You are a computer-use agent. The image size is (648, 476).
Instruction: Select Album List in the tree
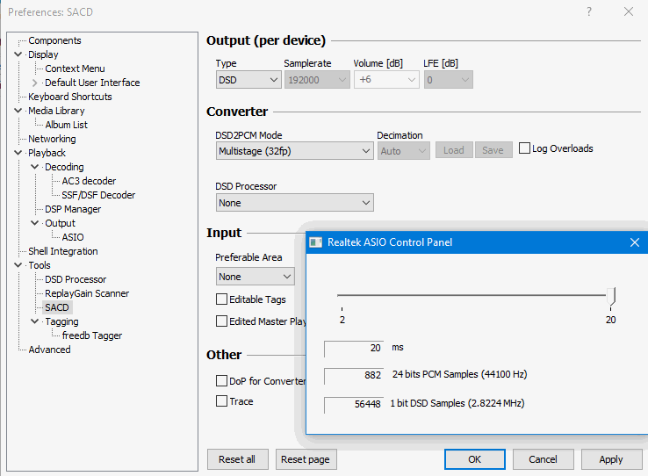click(66, 125)
